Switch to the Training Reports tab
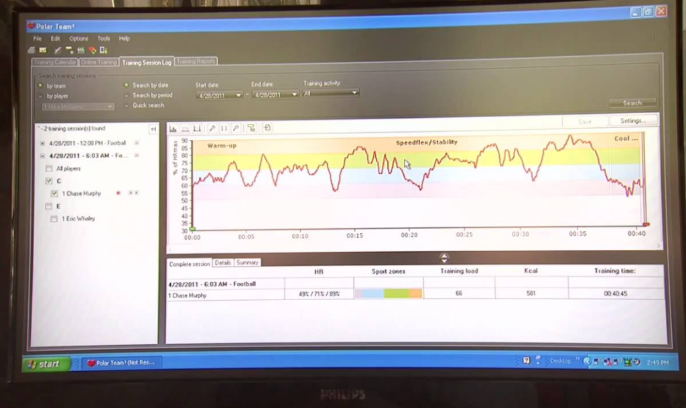The height and width of the screenshot is (408, 686). (x=196, y=61)
